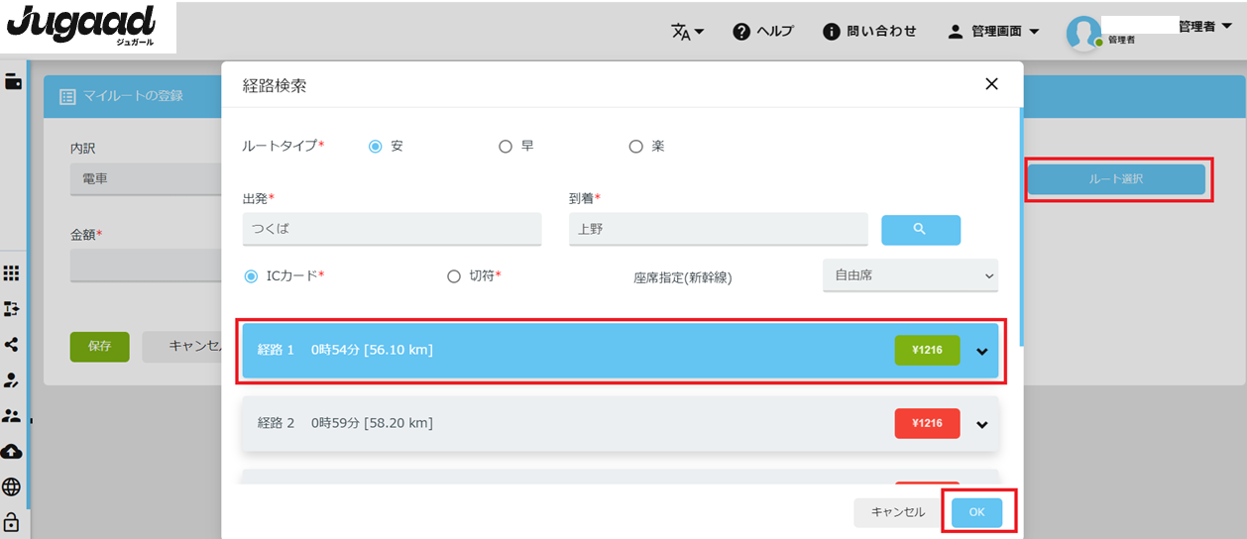
Task: Open the language translation menu
Action: click(687, 32)
